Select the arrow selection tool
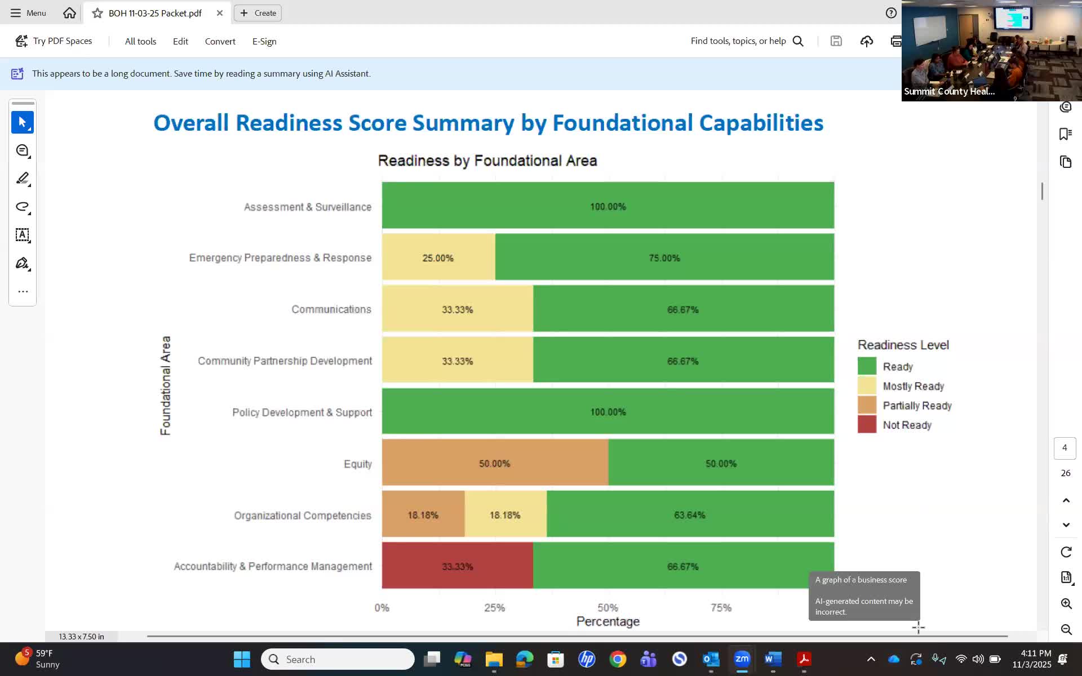This screenshot has width=1082, height=676. coord(23,122)
